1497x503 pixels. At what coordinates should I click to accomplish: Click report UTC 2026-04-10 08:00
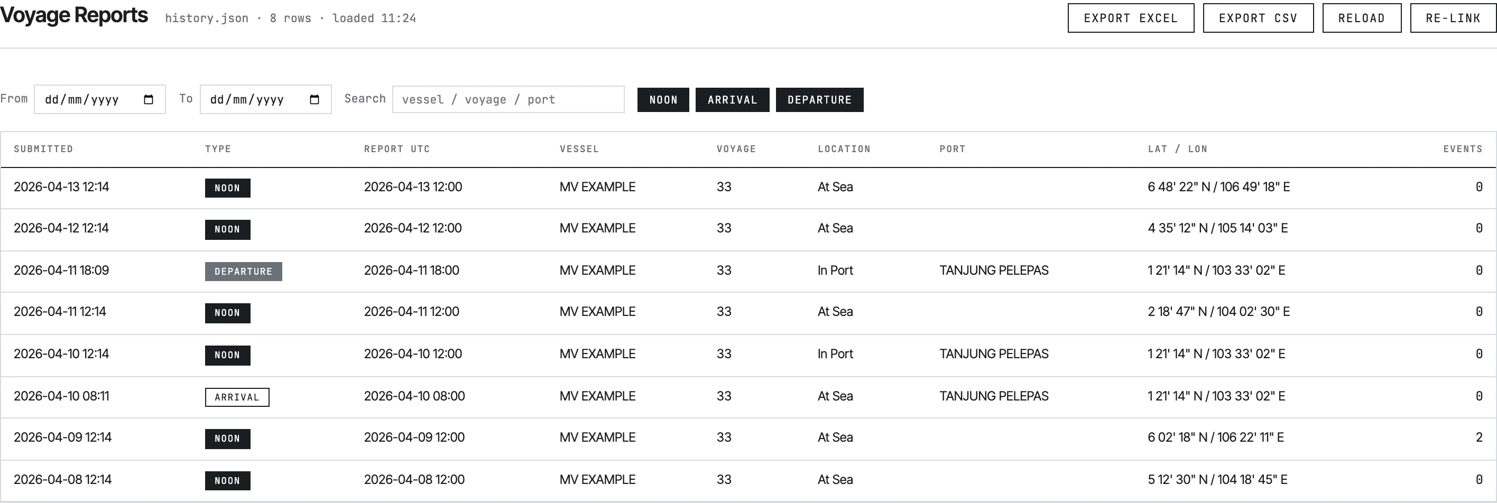click(414, 396)
